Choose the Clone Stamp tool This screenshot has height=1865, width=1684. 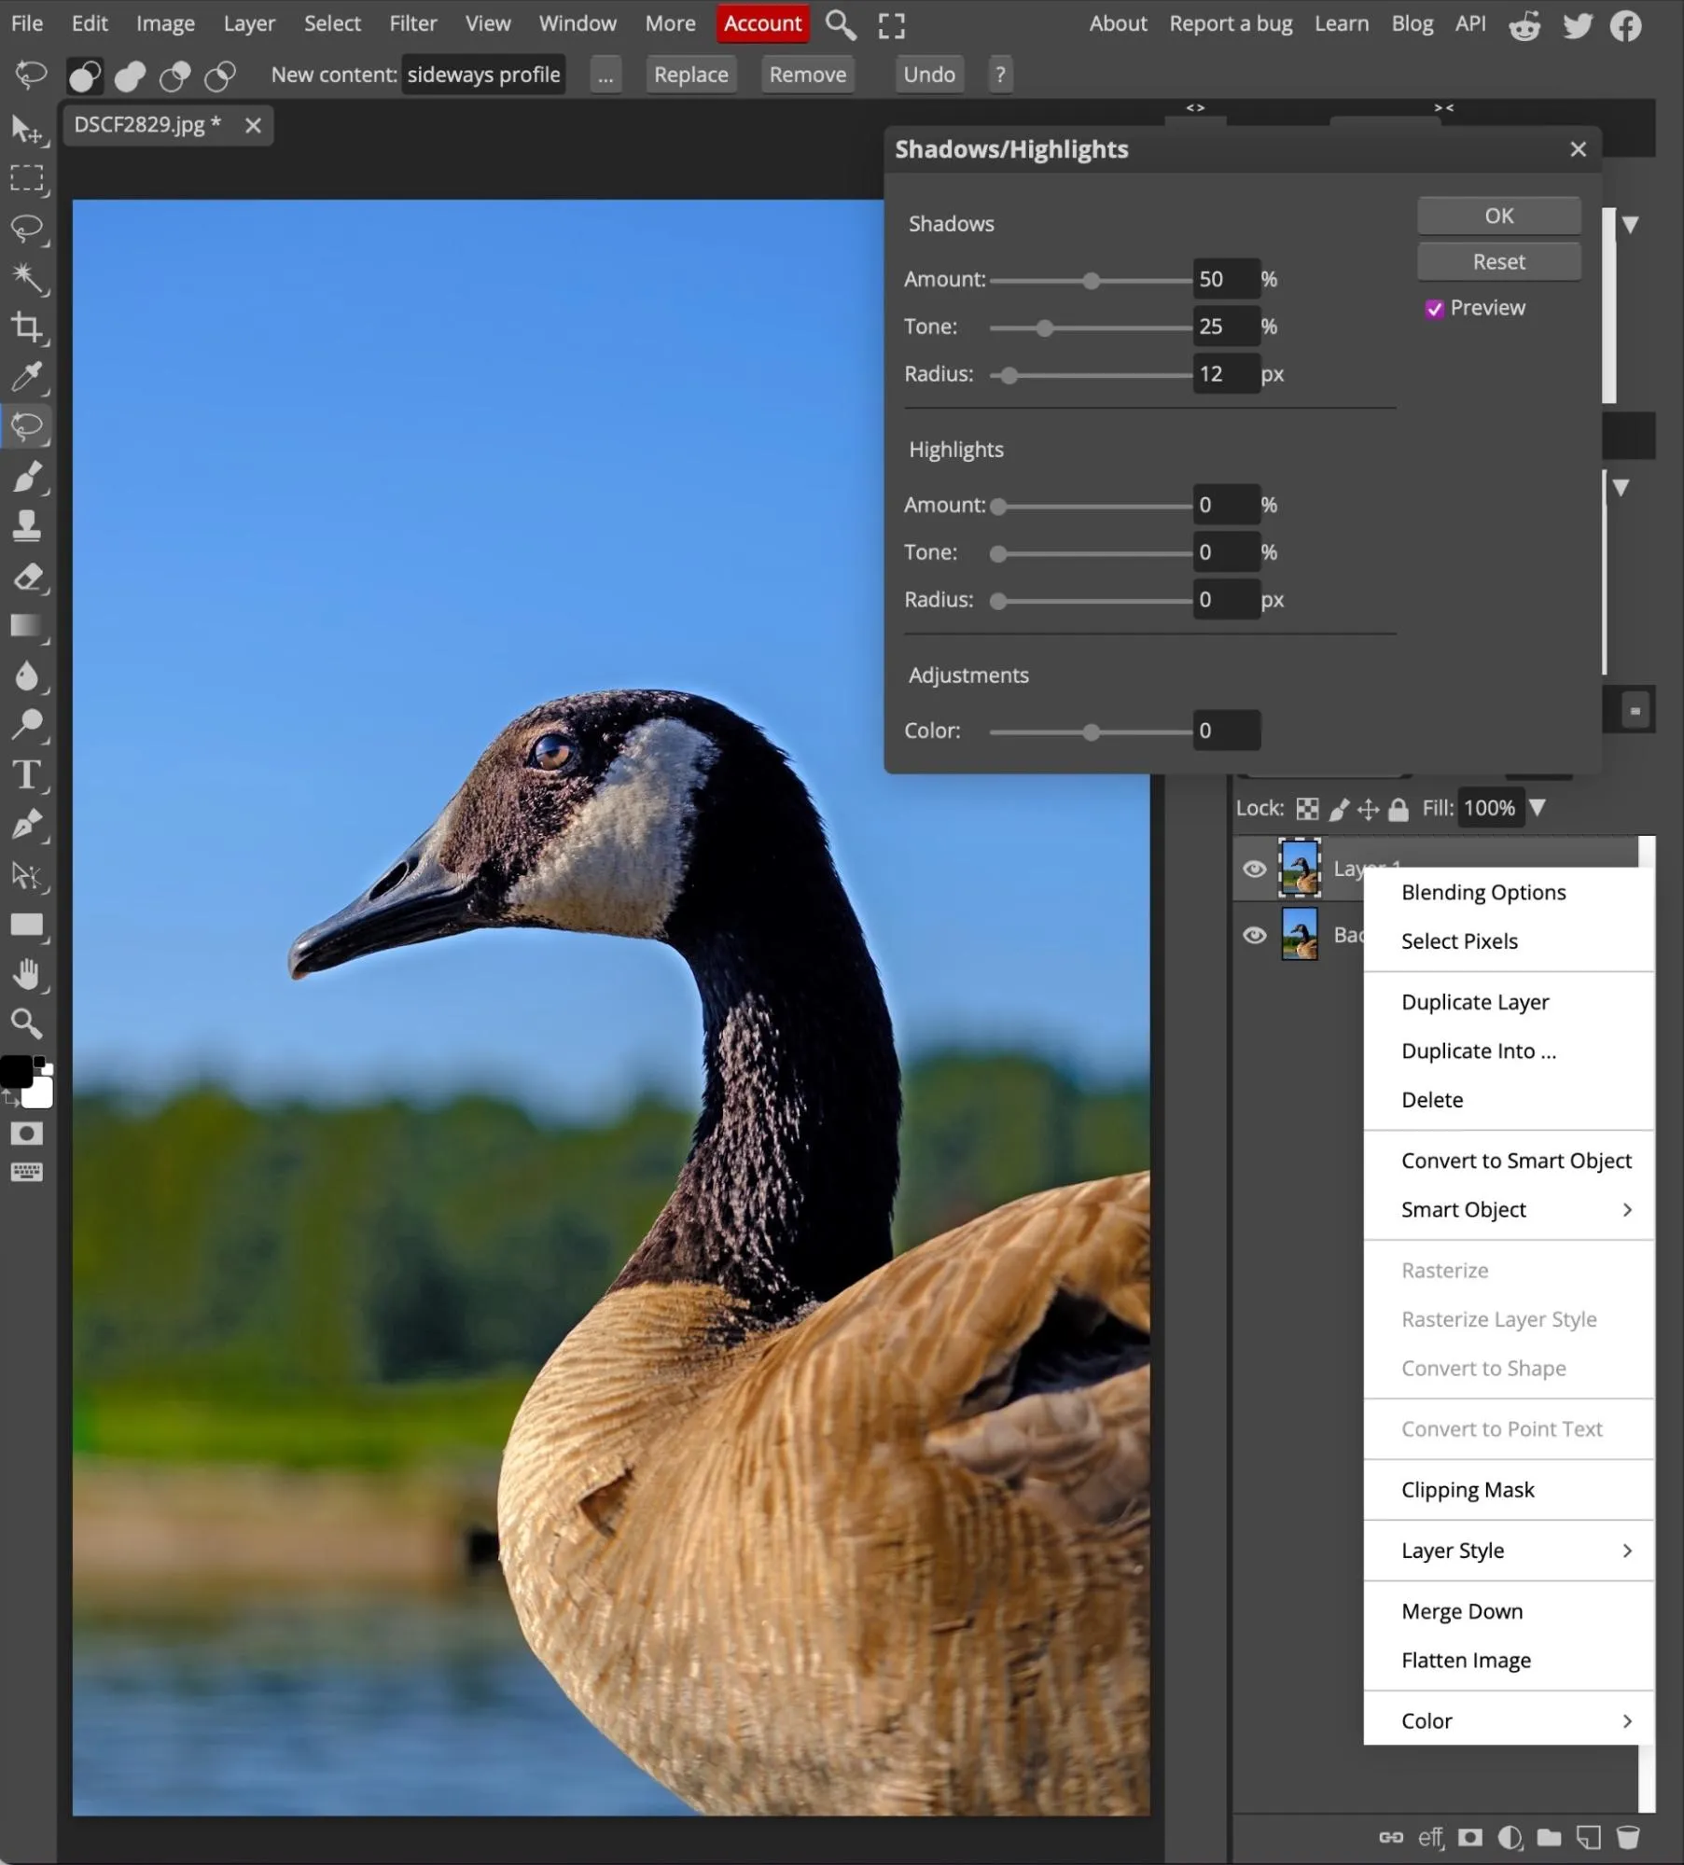[29, 525]
